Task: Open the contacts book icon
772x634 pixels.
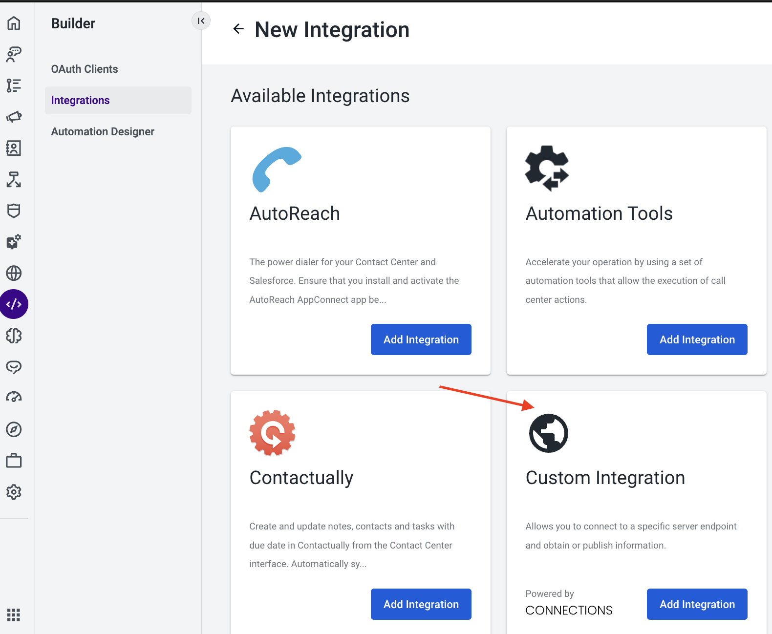Action: click(x=14, y=148)
